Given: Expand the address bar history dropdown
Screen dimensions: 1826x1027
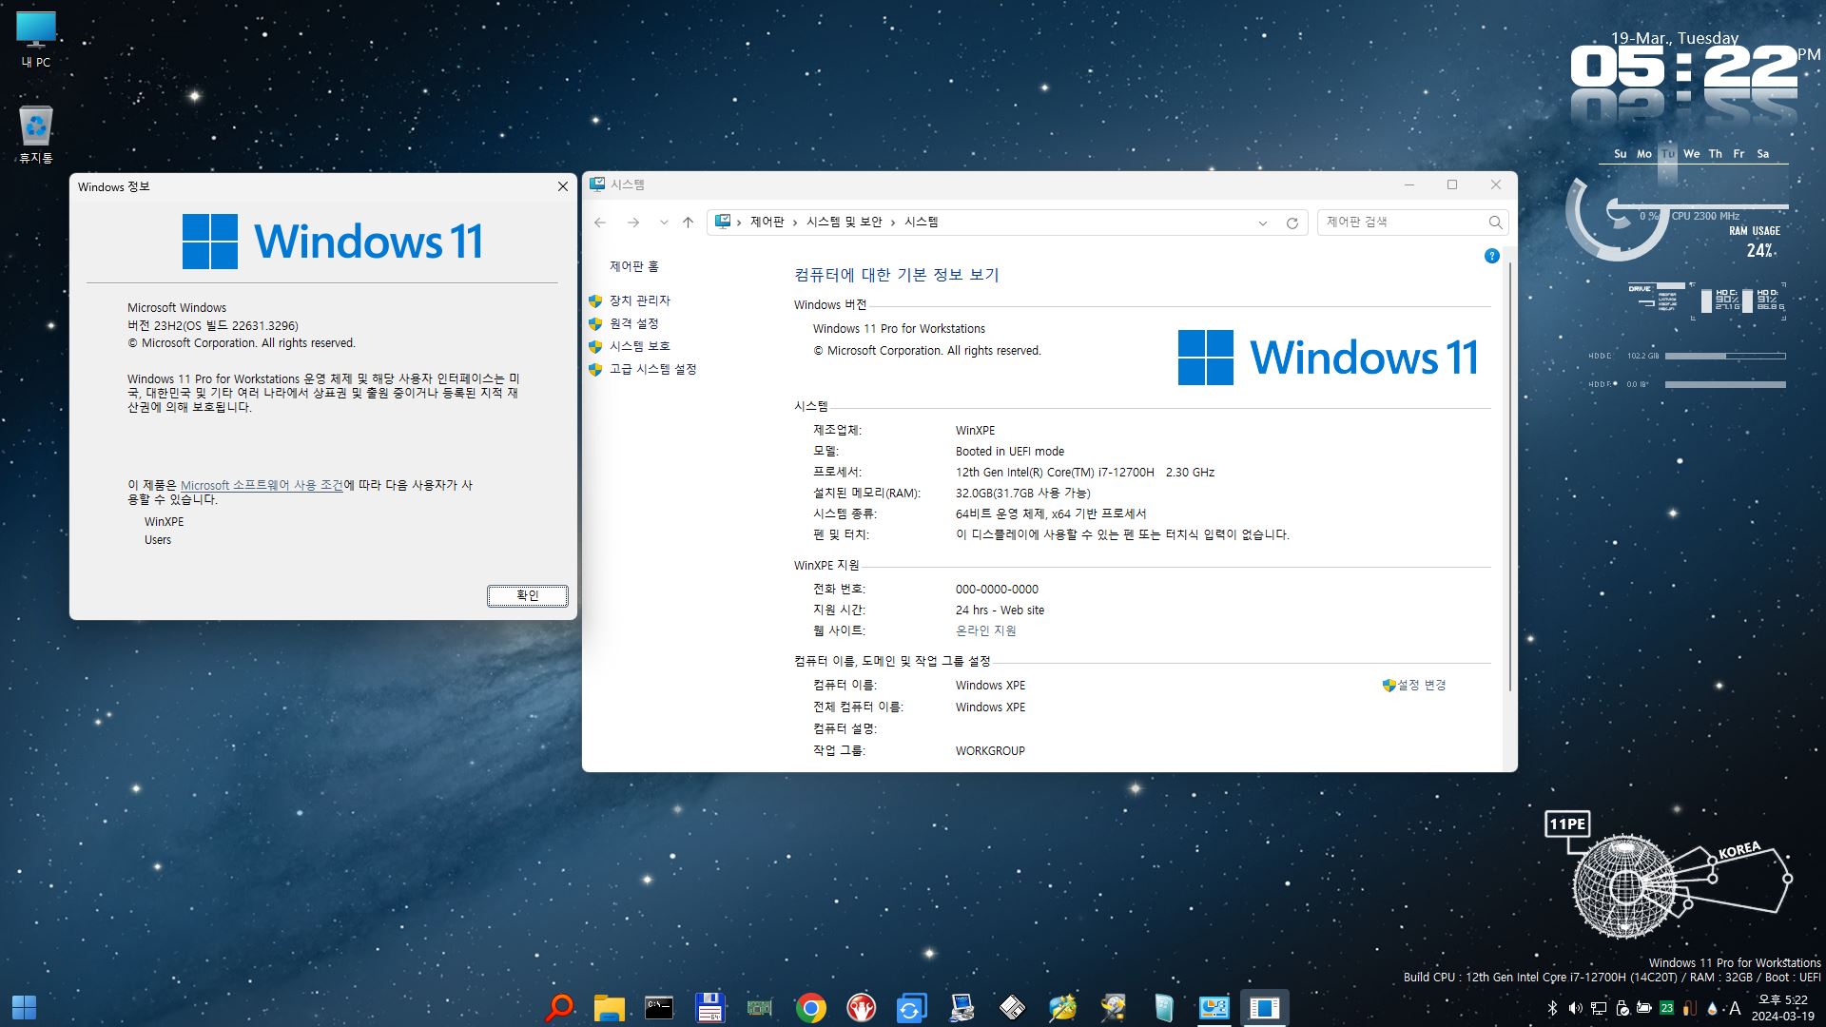Looking at the screenshot, I should 1263,223.
